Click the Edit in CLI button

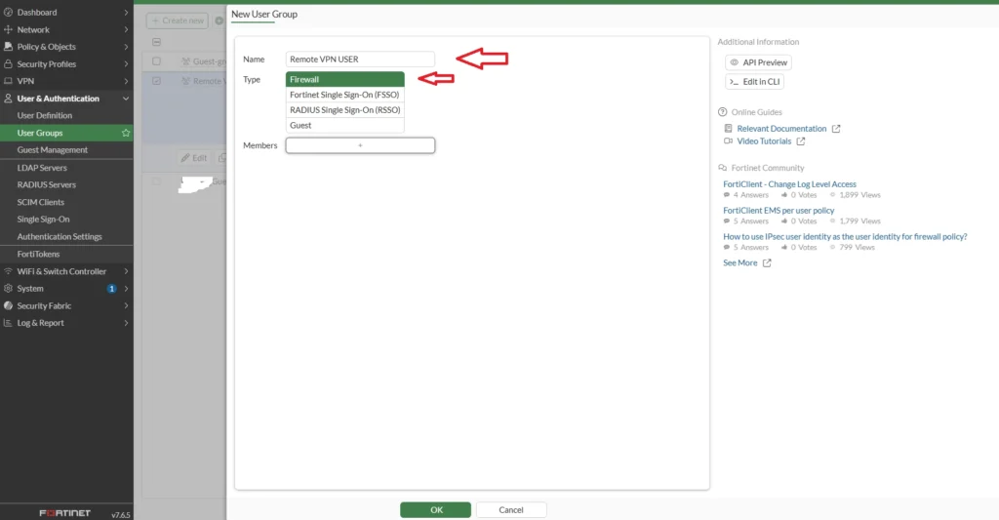pyautogui.click(x=754, y=82)
